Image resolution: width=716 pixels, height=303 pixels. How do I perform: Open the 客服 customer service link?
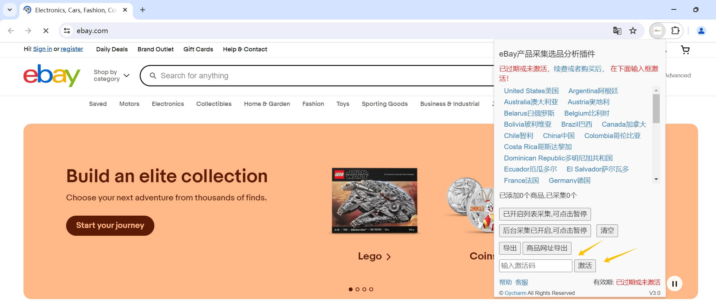pyautogui.click(x=522, y=283)
